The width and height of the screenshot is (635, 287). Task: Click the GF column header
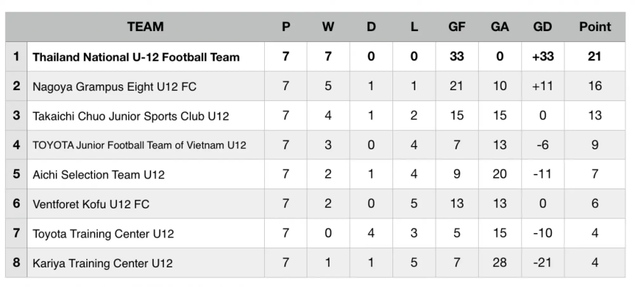pos(457,27)
